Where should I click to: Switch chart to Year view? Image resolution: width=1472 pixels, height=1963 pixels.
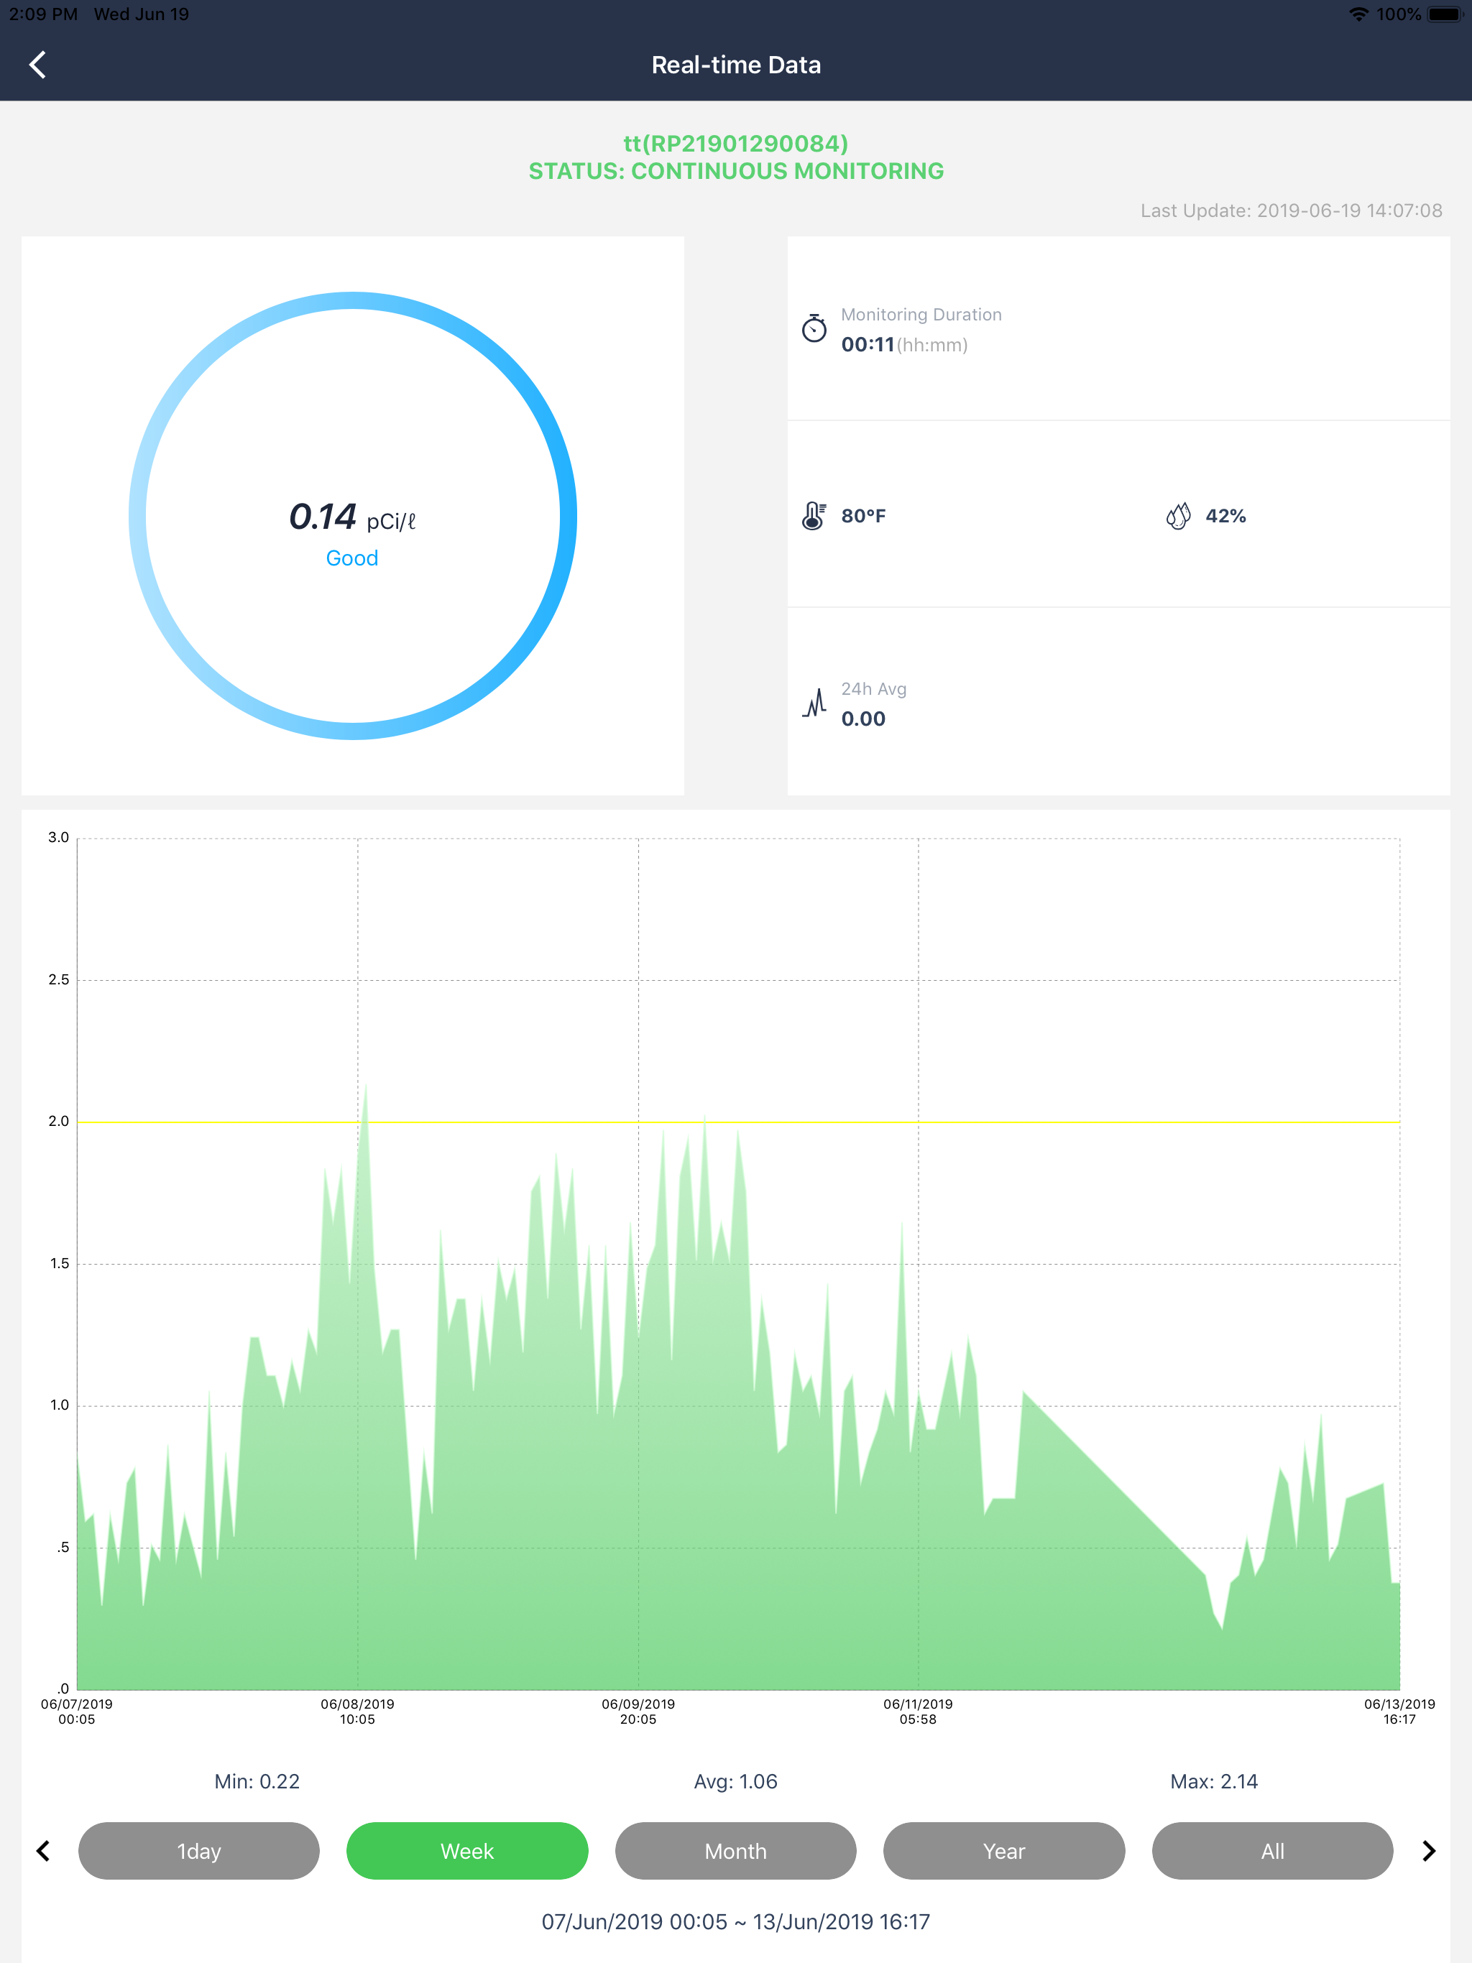[x=1004, y=1850]
